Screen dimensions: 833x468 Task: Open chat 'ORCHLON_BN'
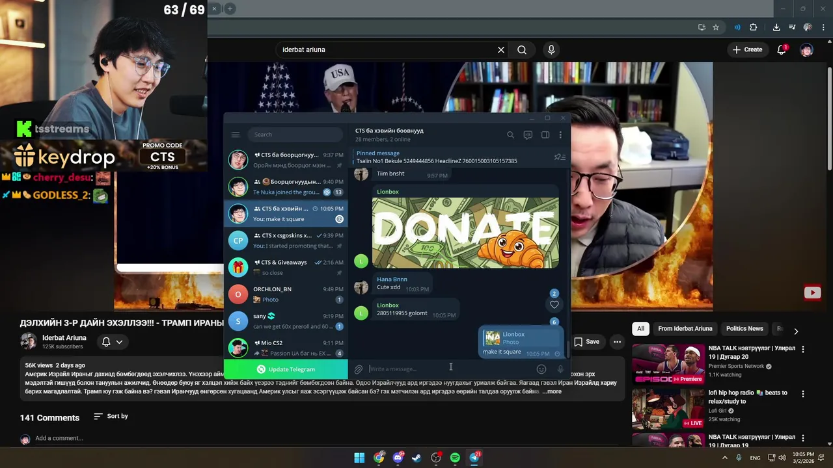coord(286,294)
